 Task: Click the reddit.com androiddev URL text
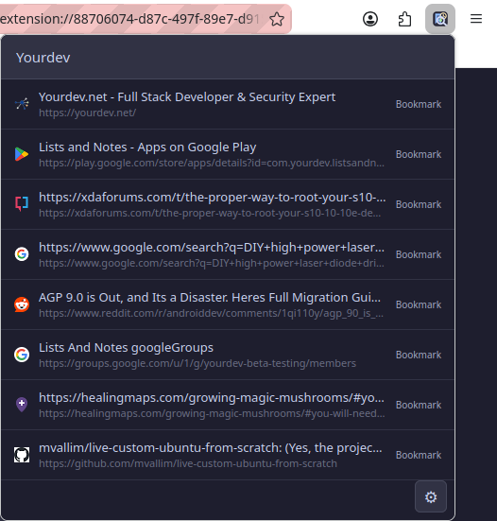211,313
